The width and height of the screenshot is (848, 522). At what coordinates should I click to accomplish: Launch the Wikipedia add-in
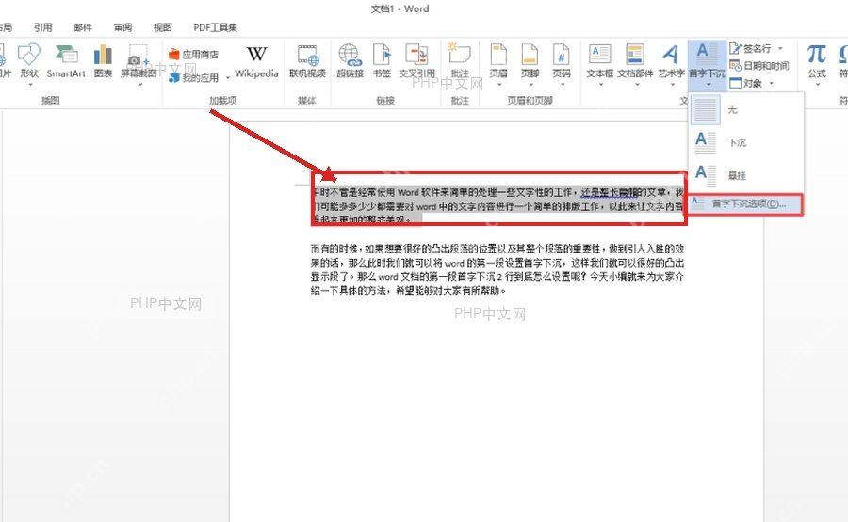(x=256, y=60)
